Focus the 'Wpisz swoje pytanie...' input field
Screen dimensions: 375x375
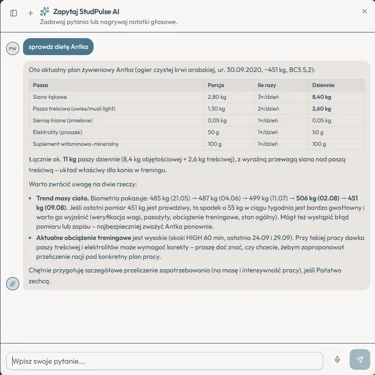[x=165, y=361]
